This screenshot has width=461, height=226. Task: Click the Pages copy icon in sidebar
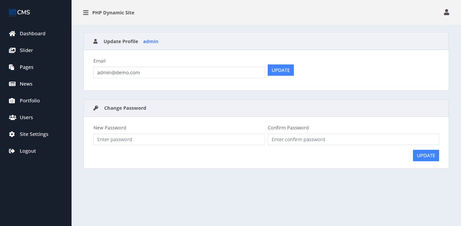pos(12,67)
